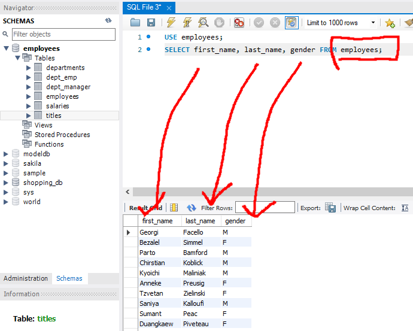Image resolution: width=413 pixels, height=331 pixels.
Task: Select the dept_manager table row
Action: coord(59,87)
